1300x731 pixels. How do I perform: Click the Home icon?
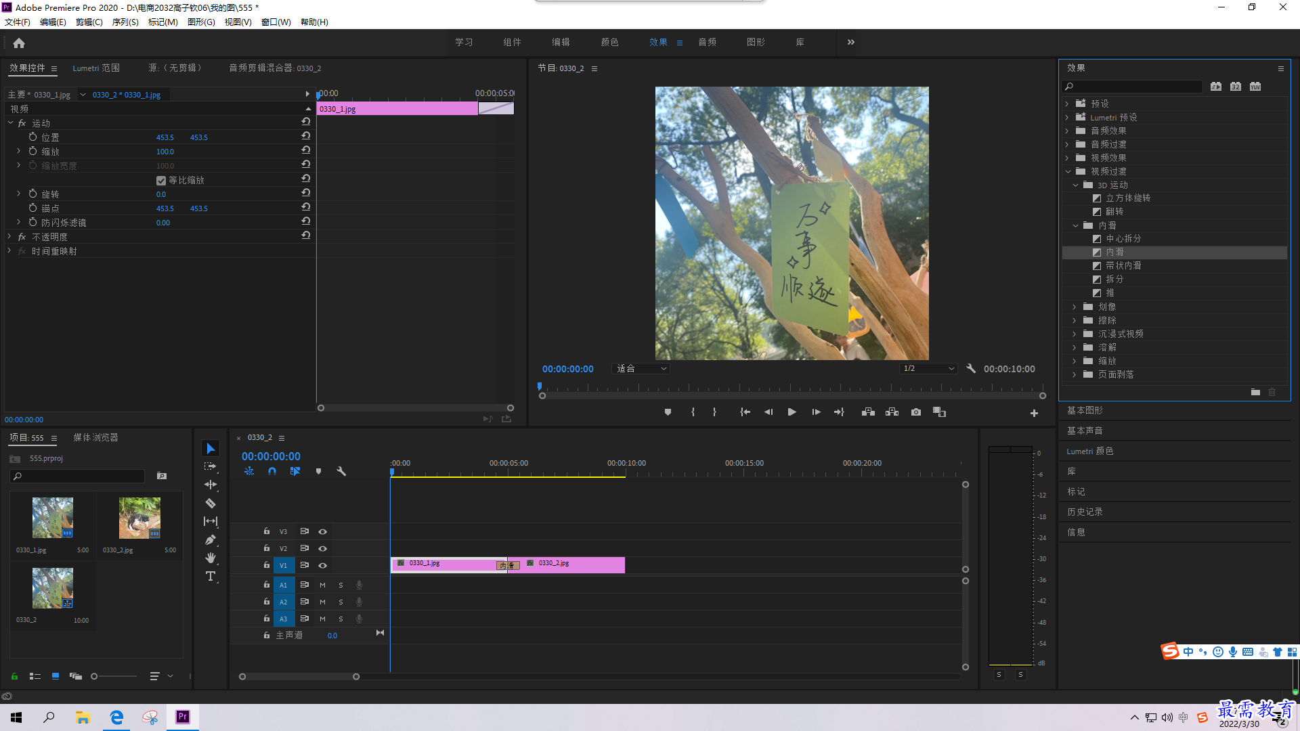pos(19,43)
